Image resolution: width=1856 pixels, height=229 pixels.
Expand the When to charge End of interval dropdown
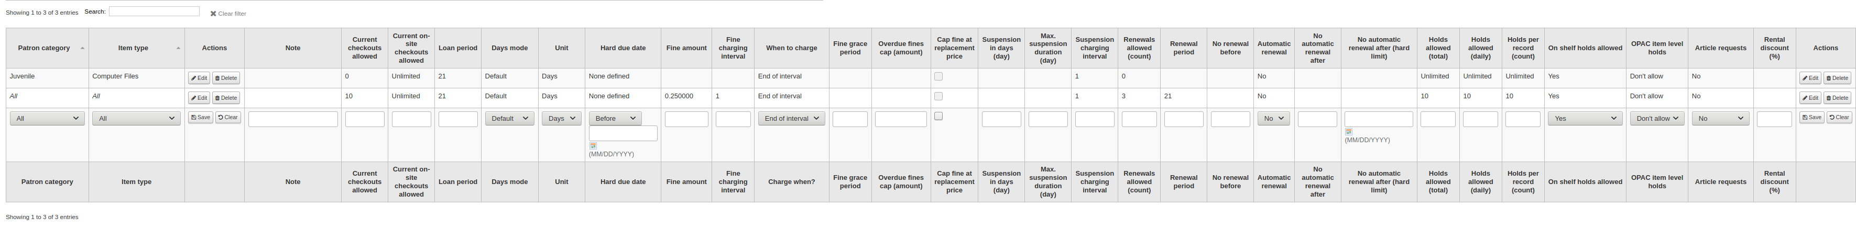[791, 119]
